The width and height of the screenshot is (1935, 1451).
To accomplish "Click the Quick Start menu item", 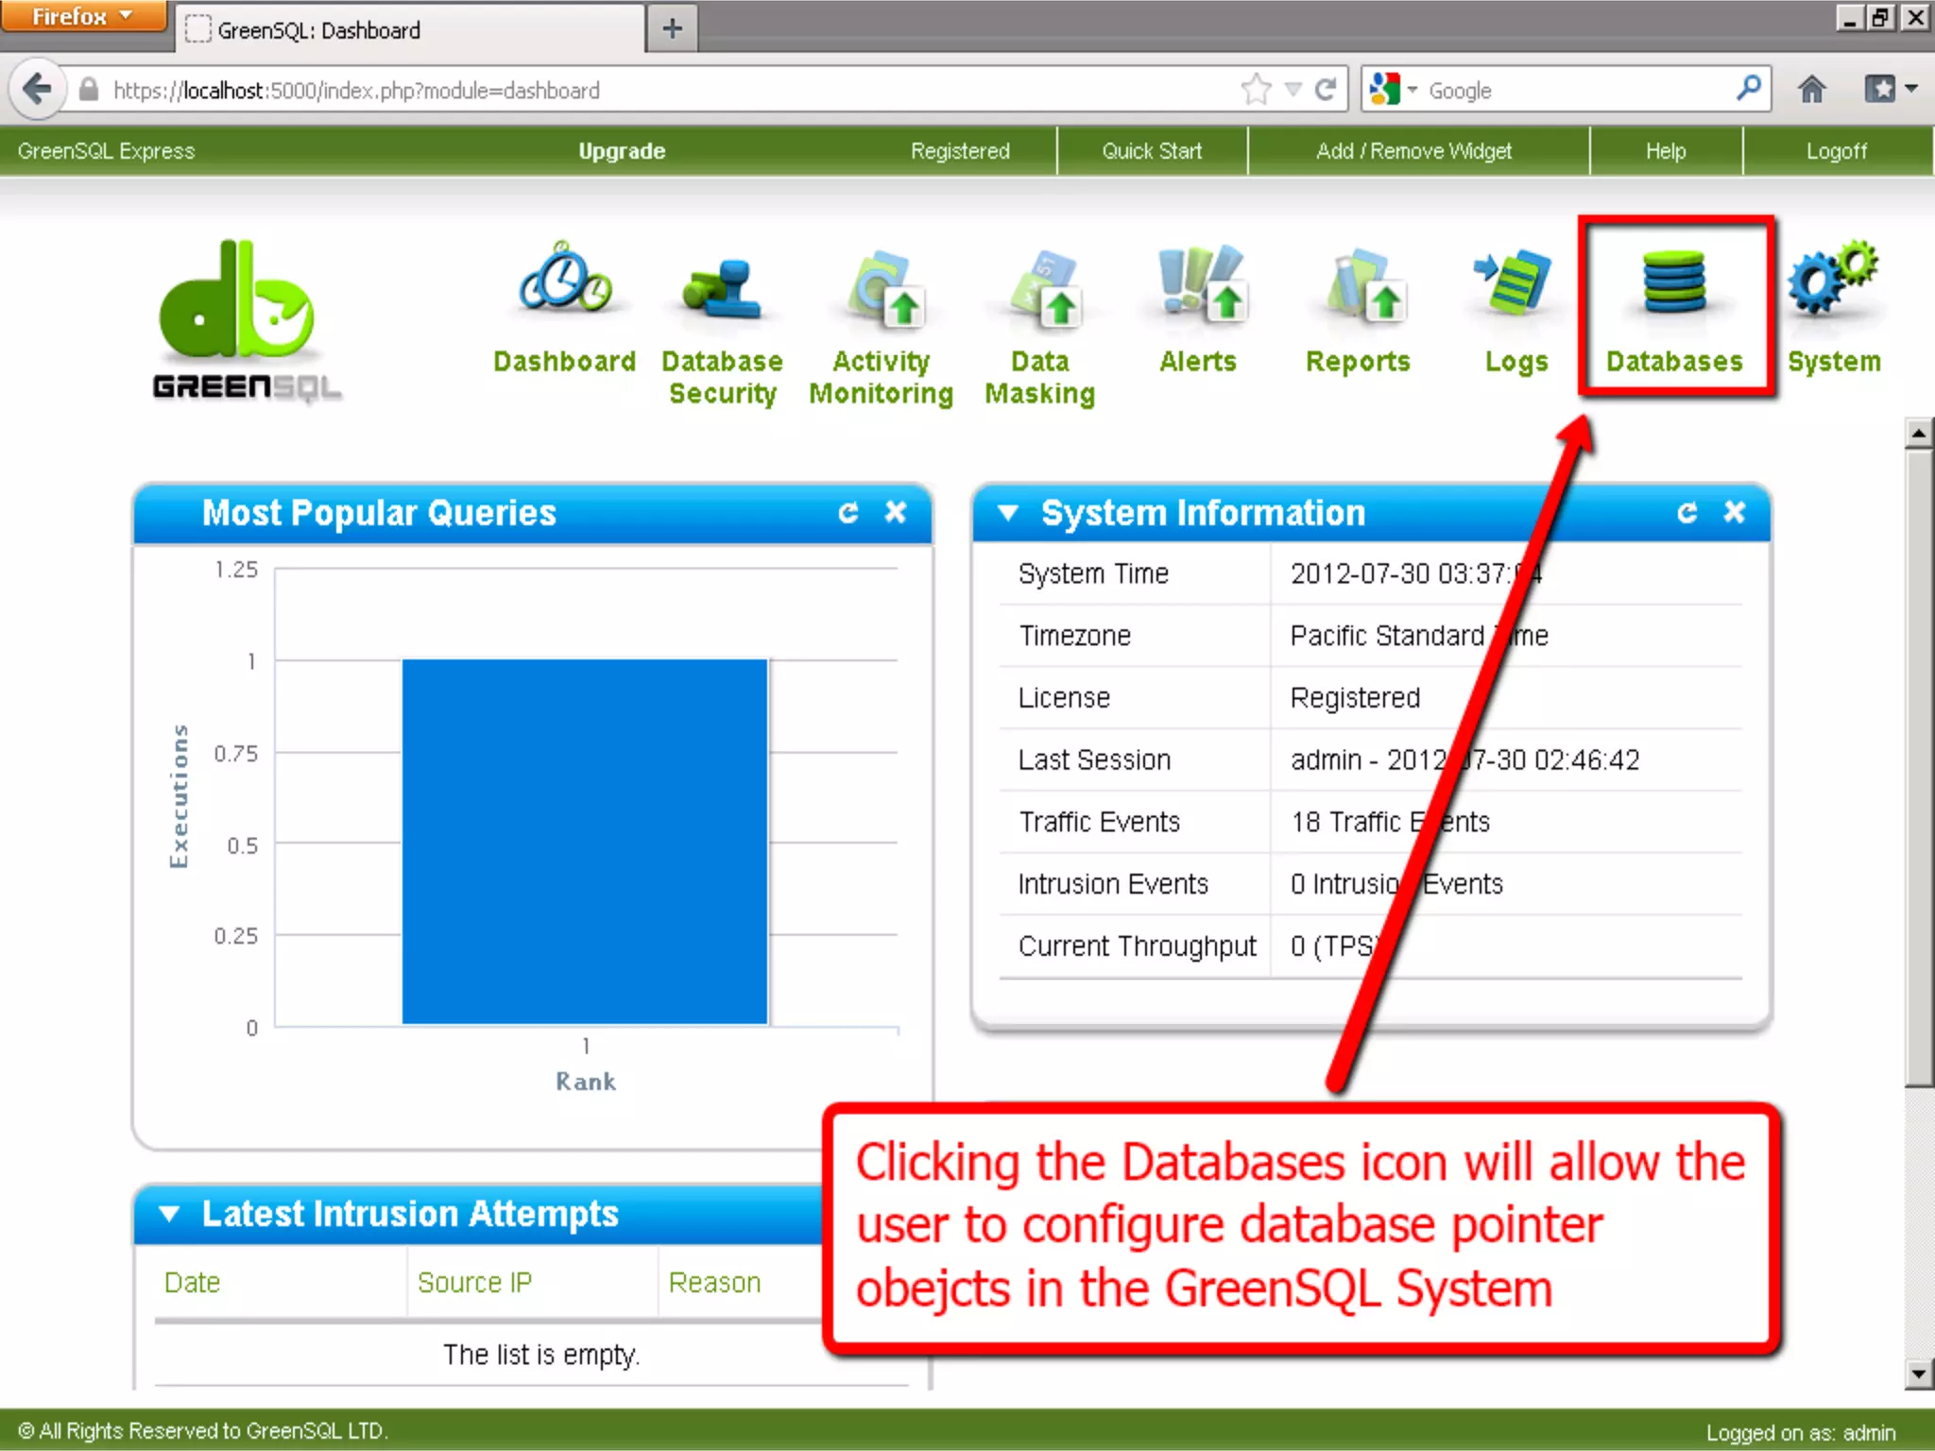I will 1152,151.
